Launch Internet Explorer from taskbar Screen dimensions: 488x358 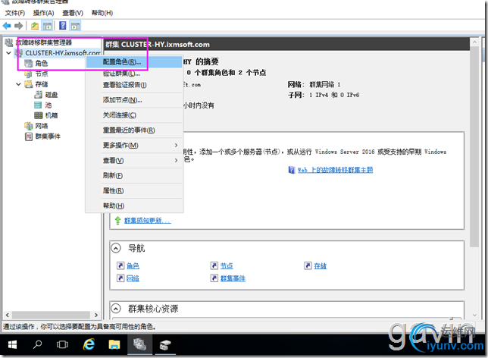[x=89, y=344]
